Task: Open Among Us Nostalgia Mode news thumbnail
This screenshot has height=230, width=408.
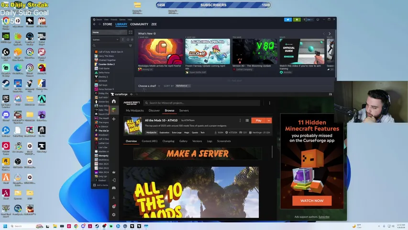Action: point(161,51)
